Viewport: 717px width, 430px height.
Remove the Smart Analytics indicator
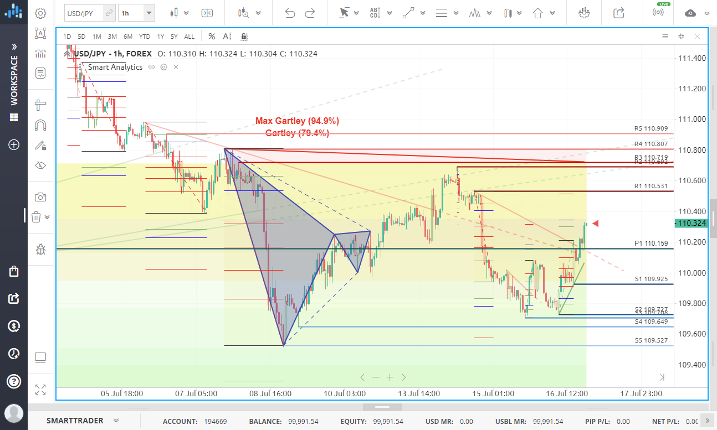pyautogui.click(x=176, y=67)
